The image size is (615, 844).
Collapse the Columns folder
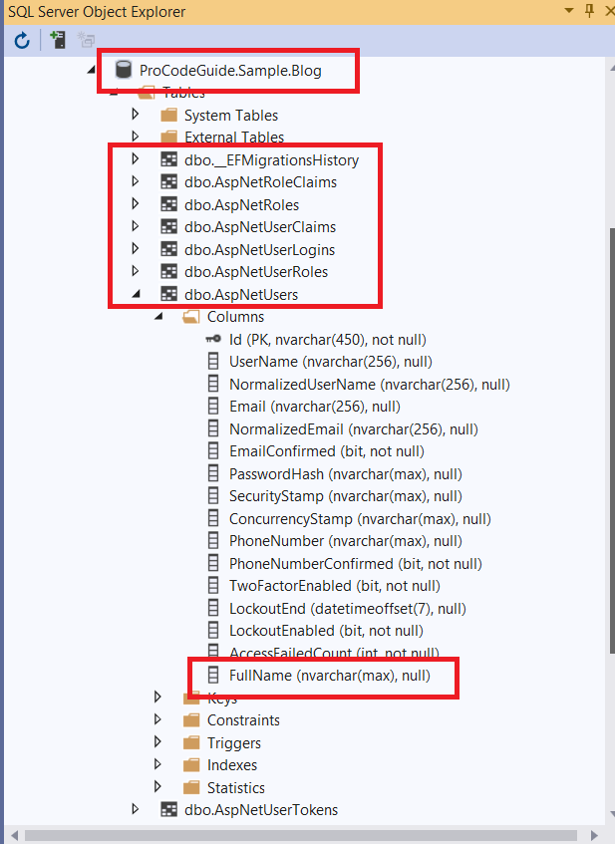[158, 317]
